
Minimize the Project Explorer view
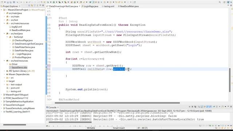[x=40, y=5]
